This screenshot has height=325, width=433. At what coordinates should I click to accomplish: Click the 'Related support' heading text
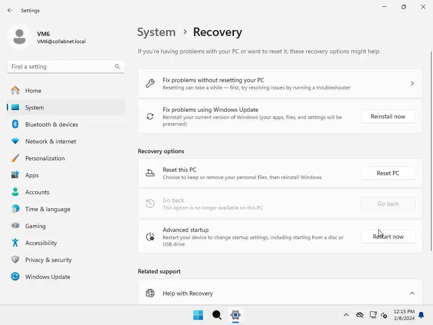pyautogui.click(x=159, y=271)
